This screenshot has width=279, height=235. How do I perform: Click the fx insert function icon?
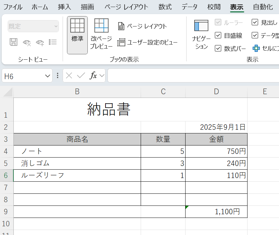tap(93, 75)
